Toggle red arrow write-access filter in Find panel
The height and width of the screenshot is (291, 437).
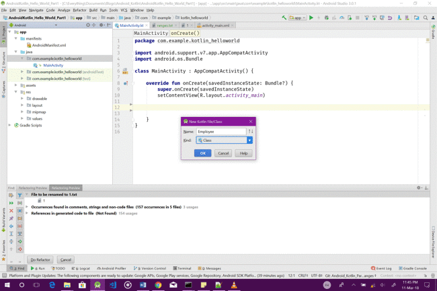pyautogui.click(x=19, y=249)
